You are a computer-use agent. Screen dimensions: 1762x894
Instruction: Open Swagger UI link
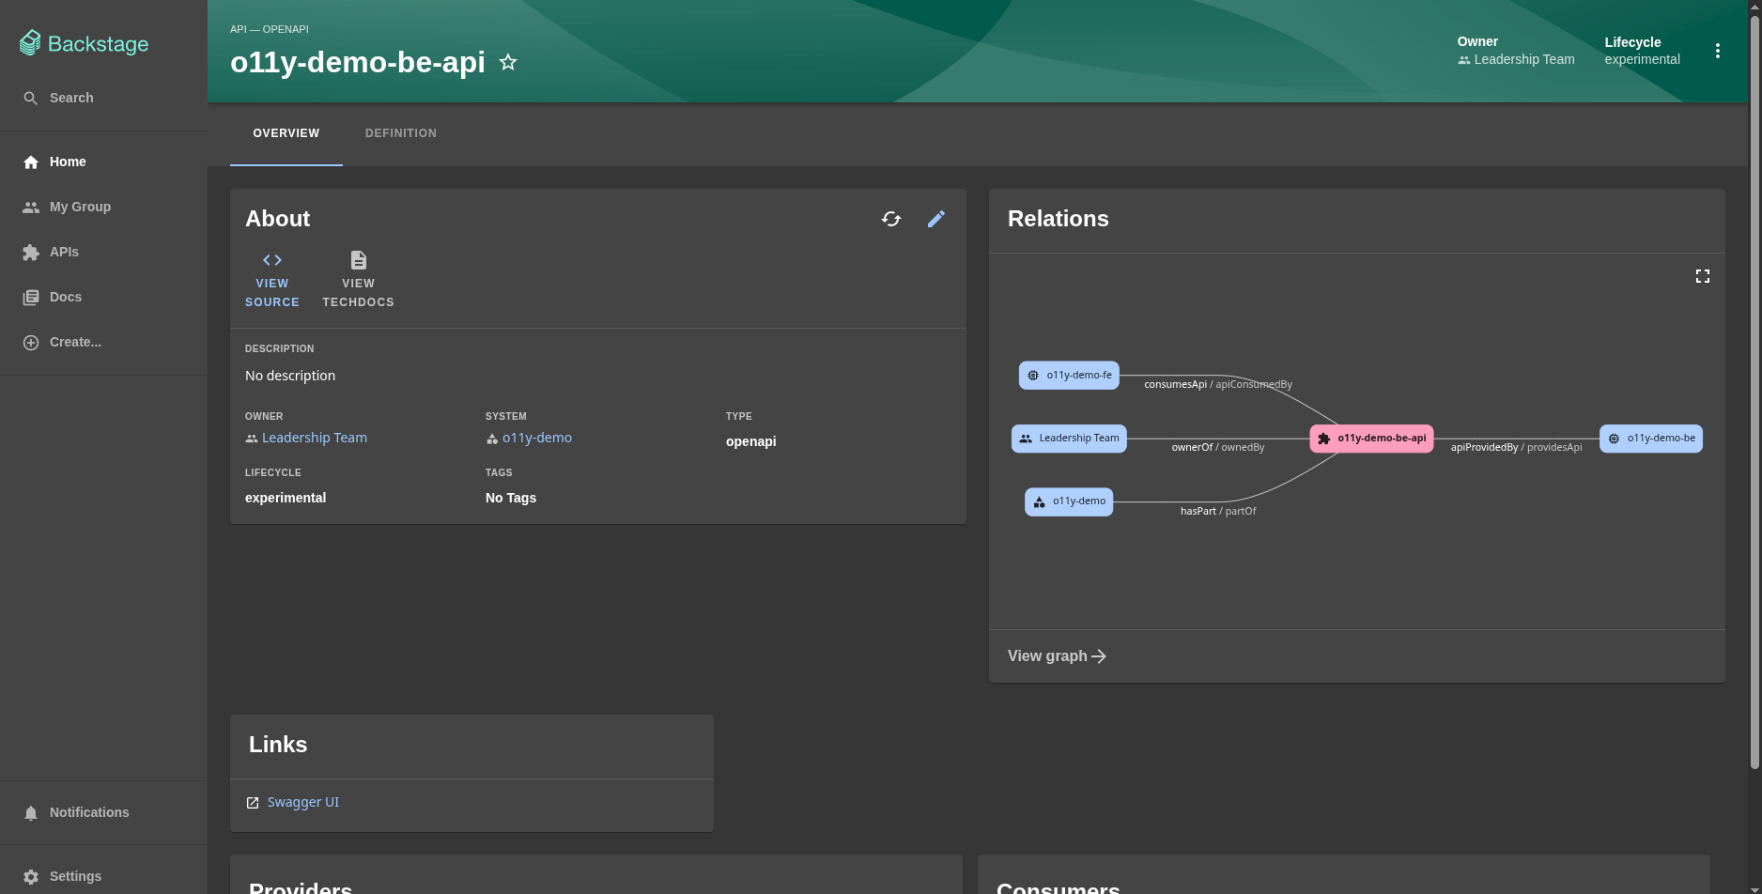click(x=302, y=802)
